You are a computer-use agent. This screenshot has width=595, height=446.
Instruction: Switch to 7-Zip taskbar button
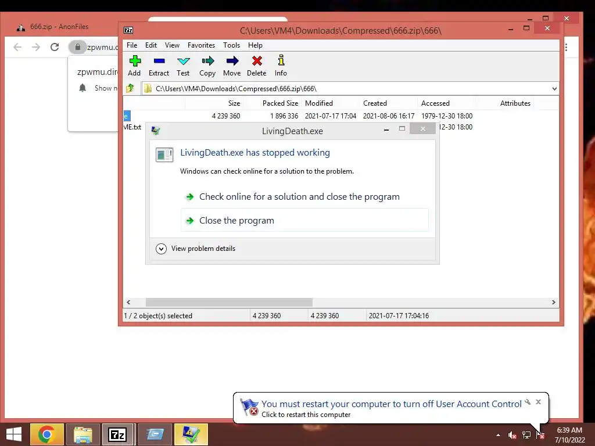click(117, 434)
